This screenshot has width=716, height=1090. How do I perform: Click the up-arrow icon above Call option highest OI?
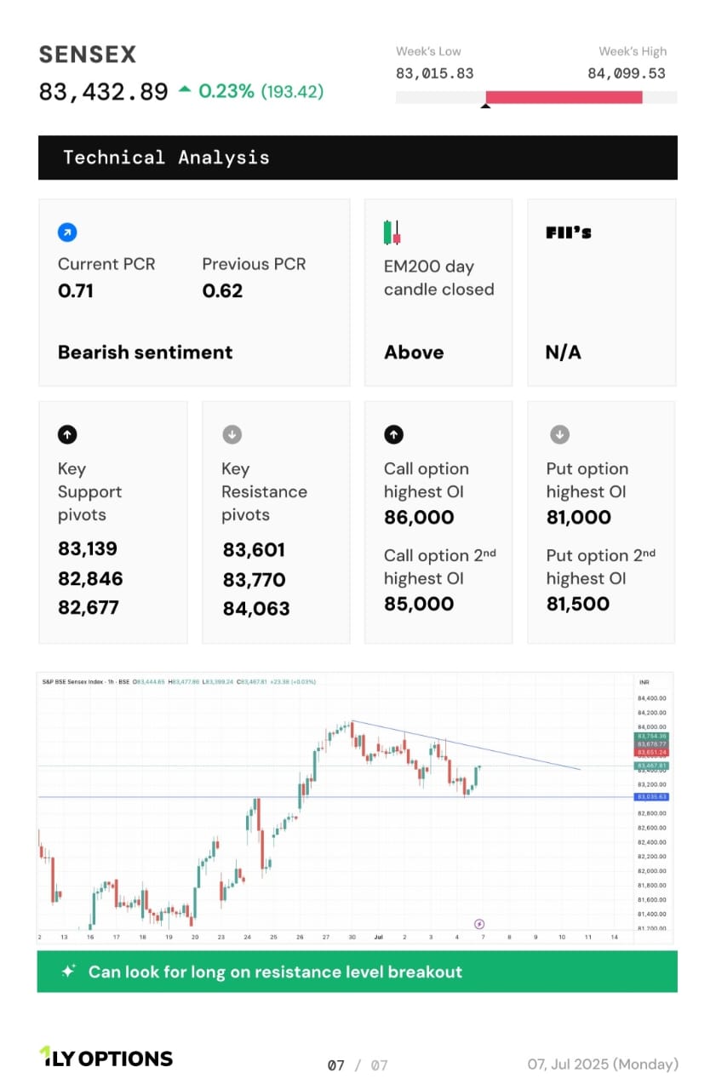point(393,434)
